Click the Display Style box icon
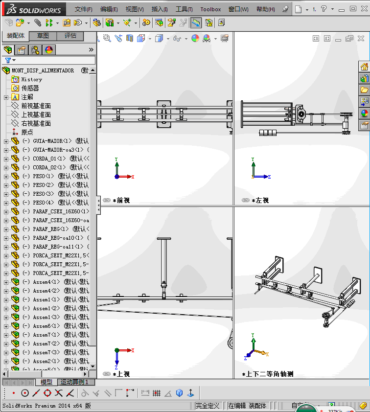Screen dimensions: 370x412 pyautogui.click(x=159, y=38)
